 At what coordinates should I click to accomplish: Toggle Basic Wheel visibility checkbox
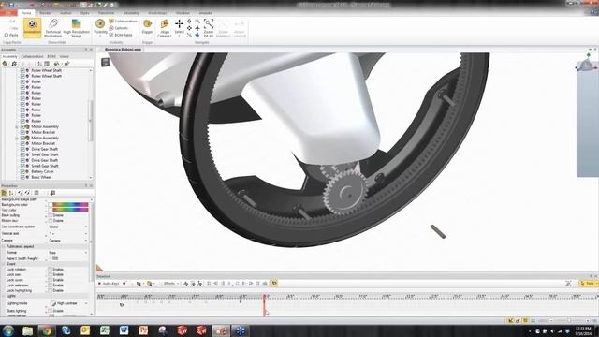pos(22,177)
